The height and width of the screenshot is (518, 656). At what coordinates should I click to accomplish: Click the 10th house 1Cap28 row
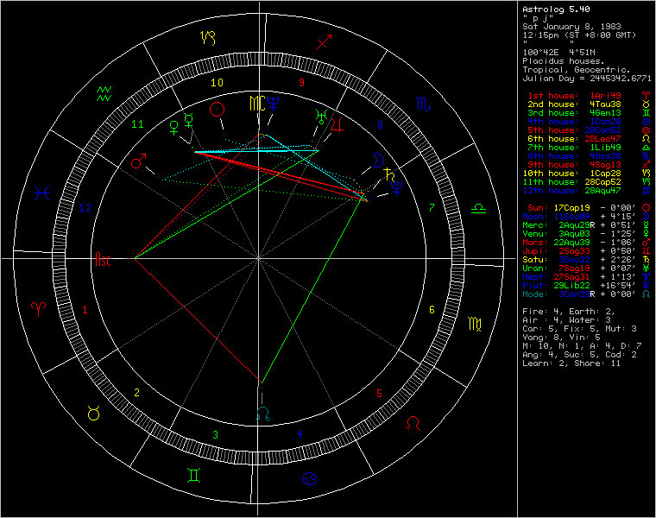[587, 174]
